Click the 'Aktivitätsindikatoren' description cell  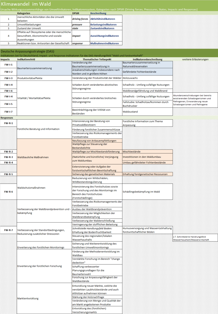coord(103,19)
